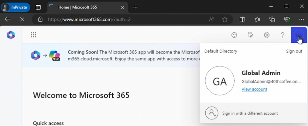The width and height of the screenshot is (308, 126).
Task: Click the InPrivate profile badge
Action: point(16,7)
